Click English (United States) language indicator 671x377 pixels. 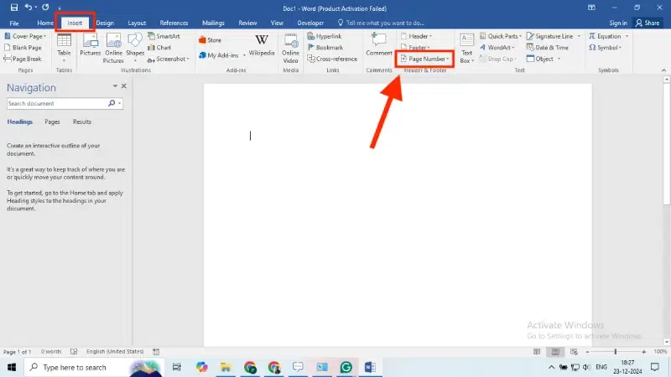[115, 351]
